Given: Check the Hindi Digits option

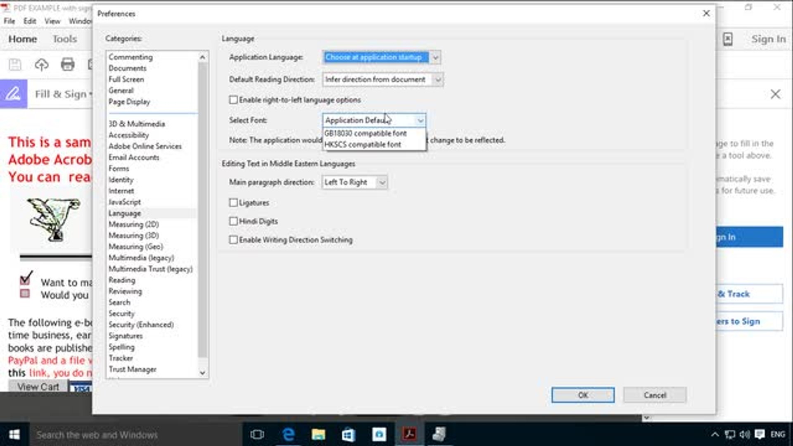Looking at the screenshot, I should pyautogui.click(x=233, y=221).
